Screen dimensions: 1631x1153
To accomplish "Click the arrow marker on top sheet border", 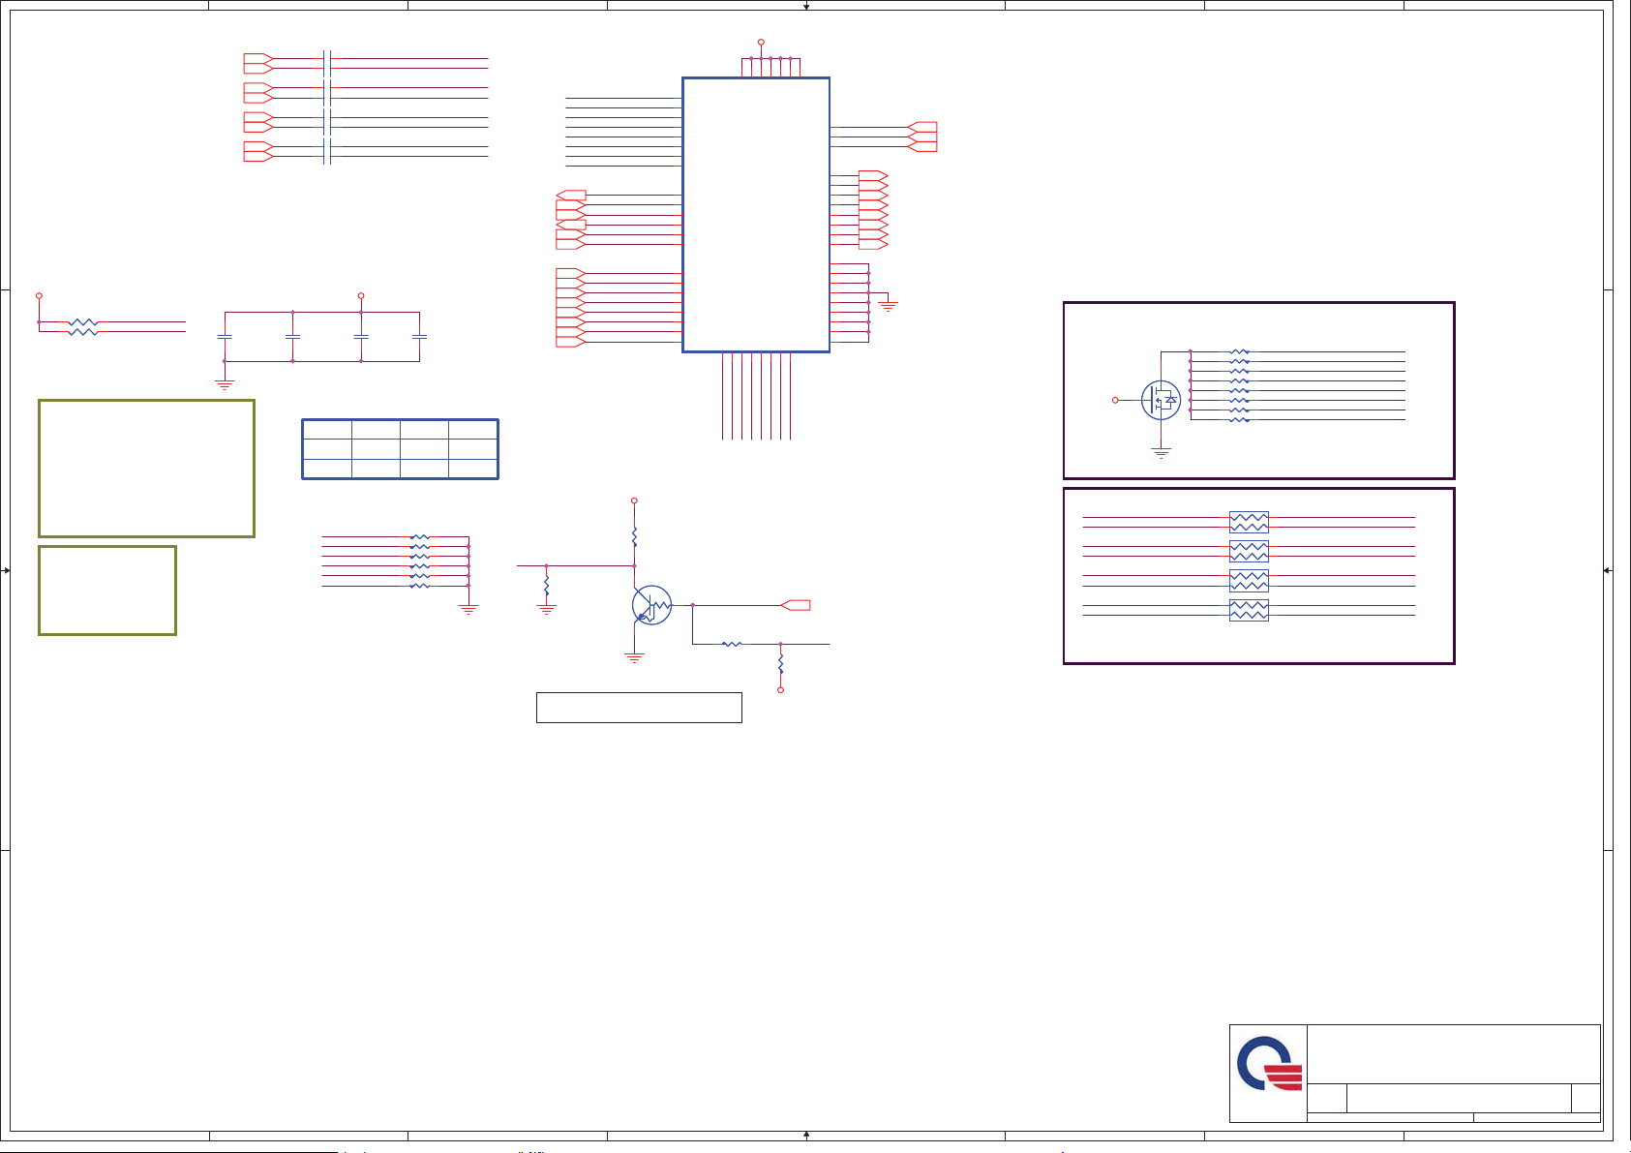I will [806, 7].
